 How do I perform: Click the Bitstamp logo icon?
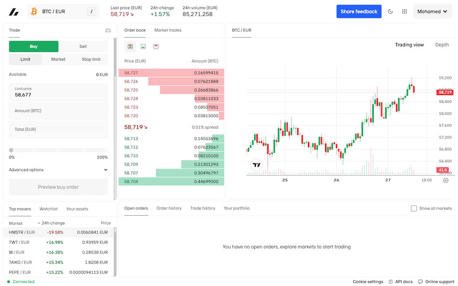[13, 11]
